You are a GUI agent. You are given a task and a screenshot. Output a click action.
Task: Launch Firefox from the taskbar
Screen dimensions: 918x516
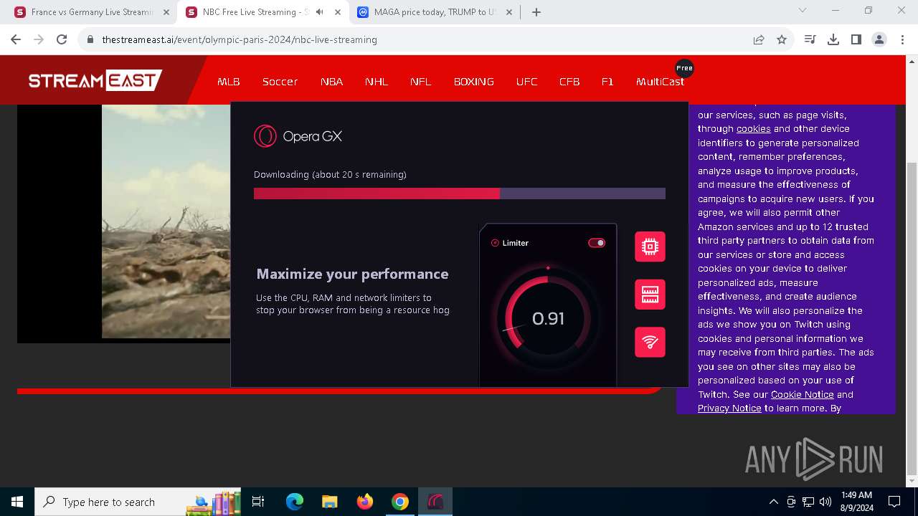[x=365, y=502]
